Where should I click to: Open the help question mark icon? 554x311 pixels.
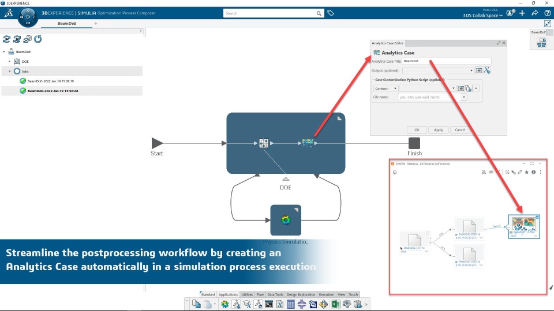click(547, 13)
